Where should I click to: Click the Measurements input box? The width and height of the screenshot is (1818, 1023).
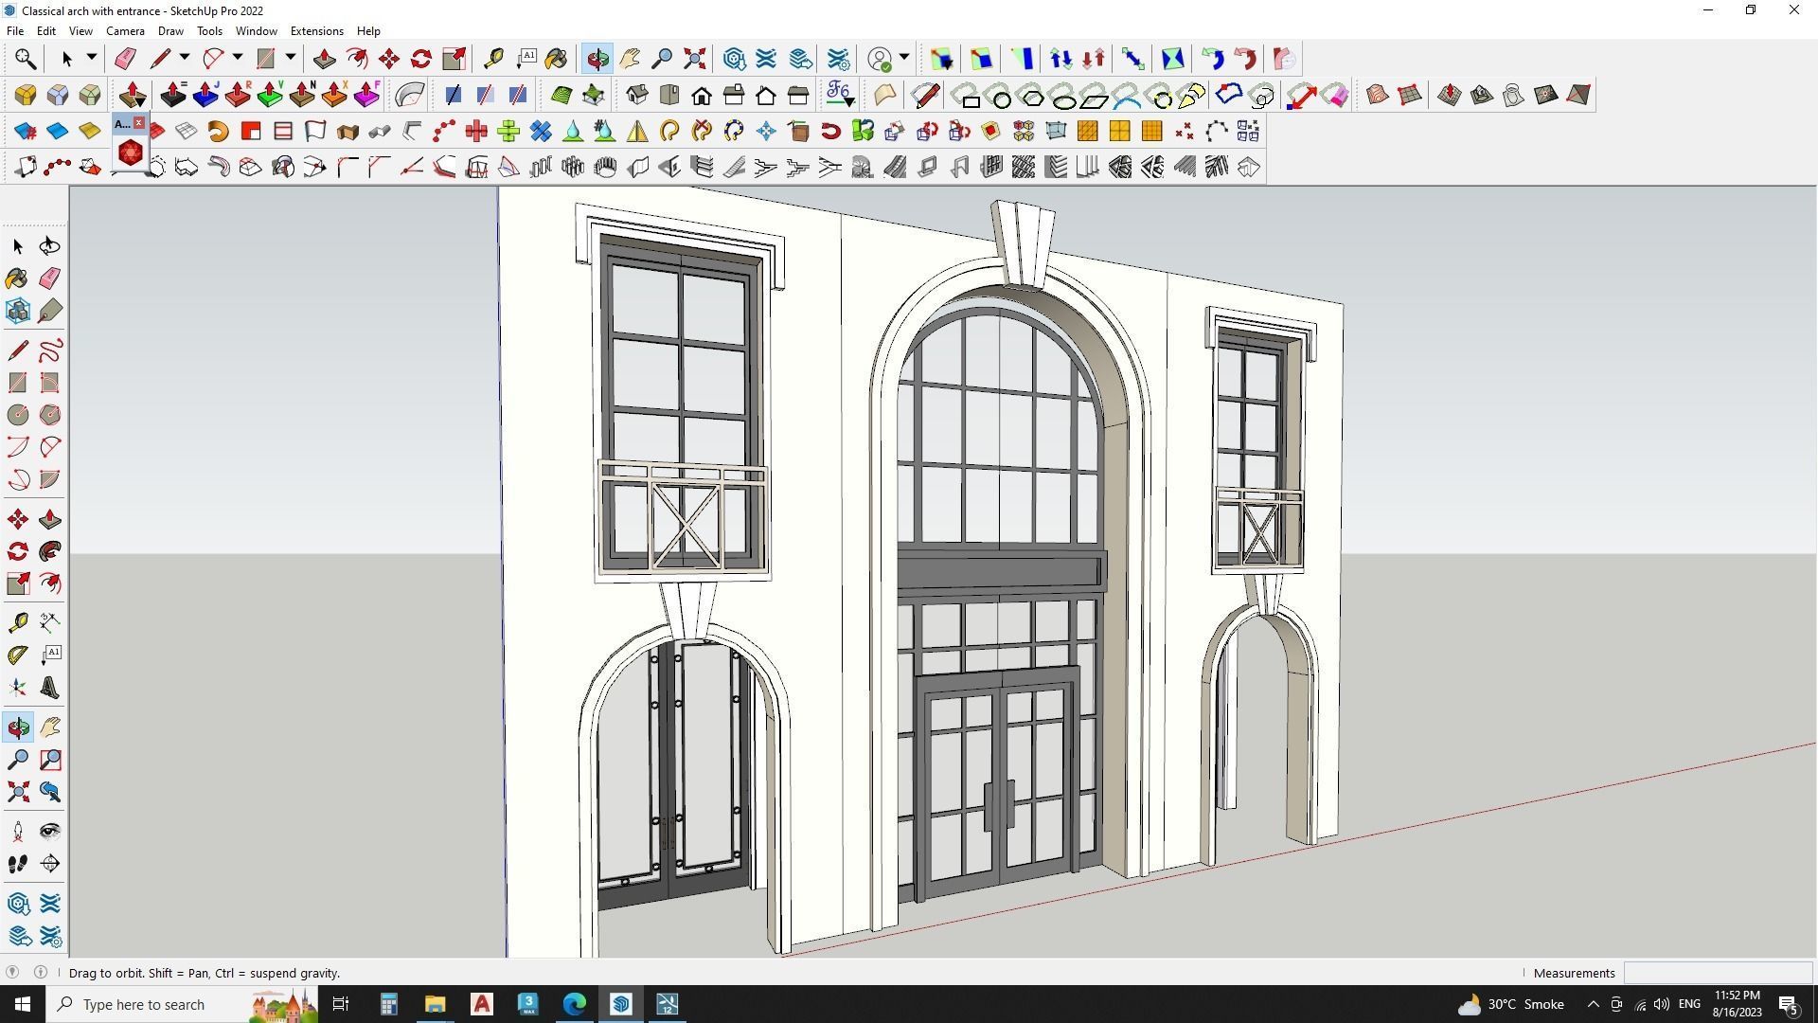[1717, 973]
